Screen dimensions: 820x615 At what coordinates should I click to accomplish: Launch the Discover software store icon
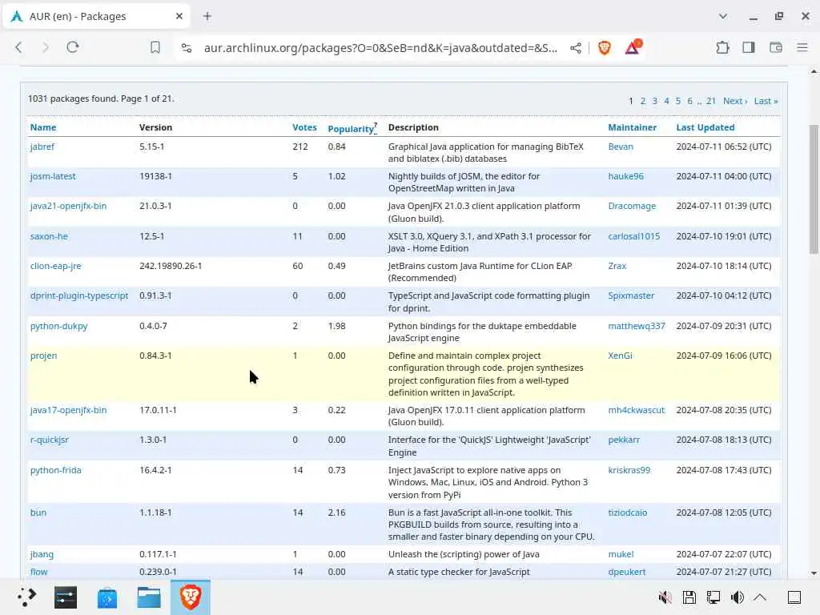(x=107, y=597)
